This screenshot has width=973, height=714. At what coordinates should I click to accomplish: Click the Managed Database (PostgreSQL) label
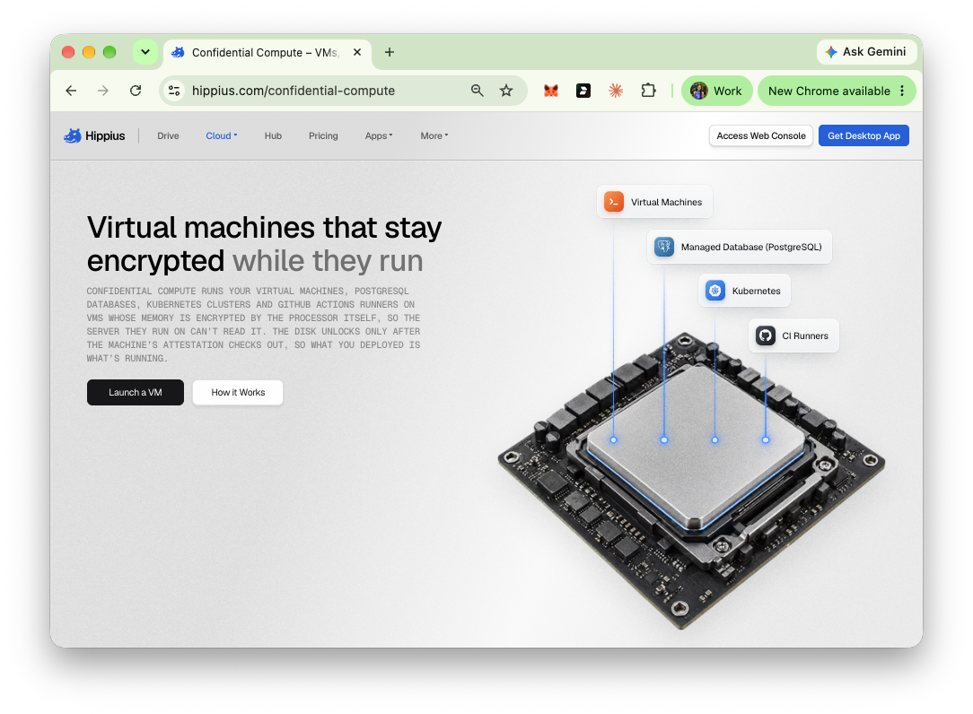(751, 247)
